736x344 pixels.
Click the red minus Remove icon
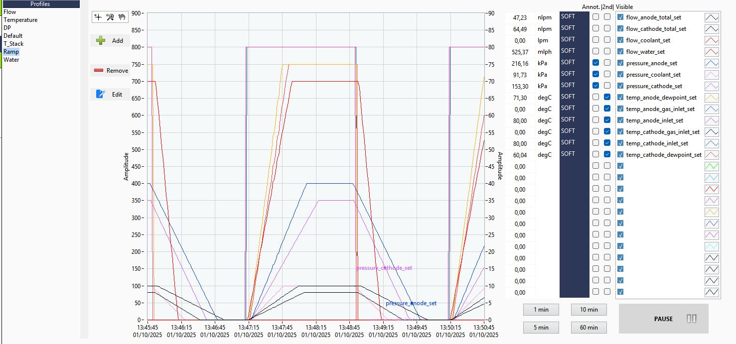pyautogui.click(x=99, y=71)
